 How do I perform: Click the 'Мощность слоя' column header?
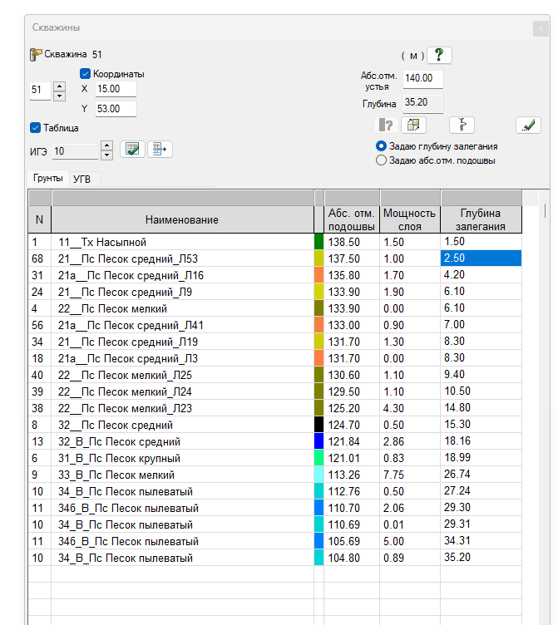tap(410, 219)
